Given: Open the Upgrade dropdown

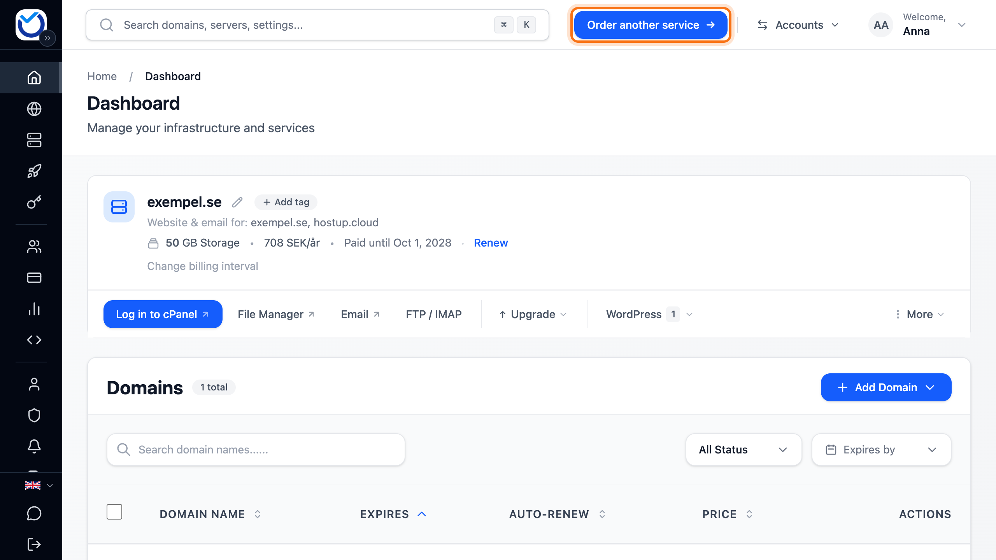Looking at the screenshot, I should [x=533, y=314].
